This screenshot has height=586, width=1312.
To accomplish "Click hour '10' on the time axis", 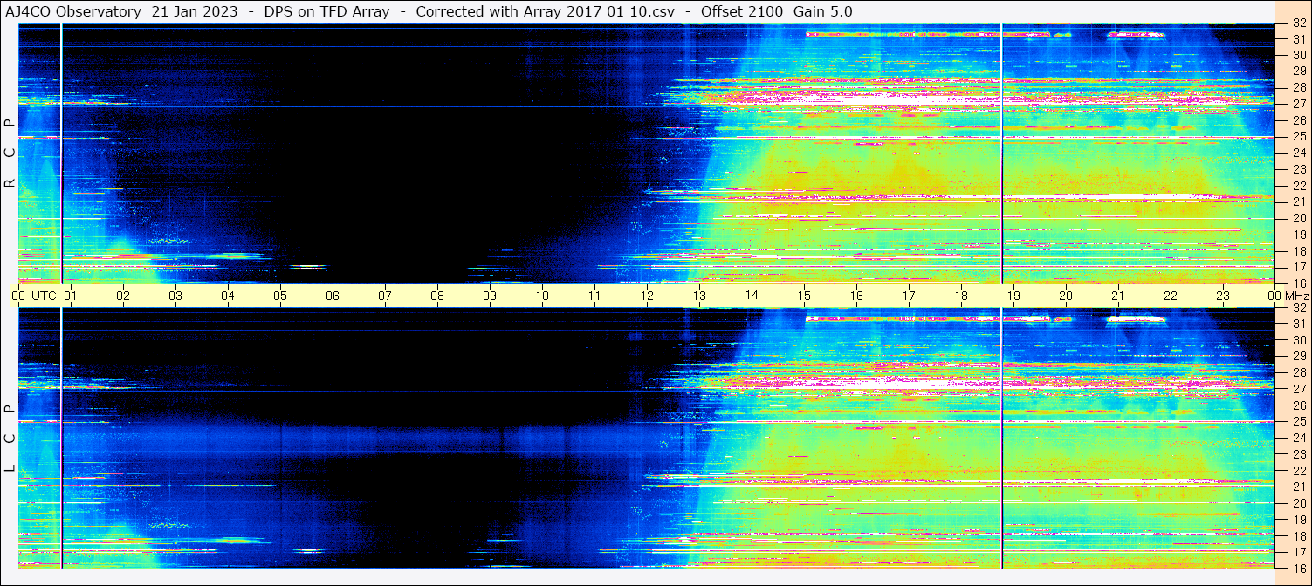I will [542, 296].
